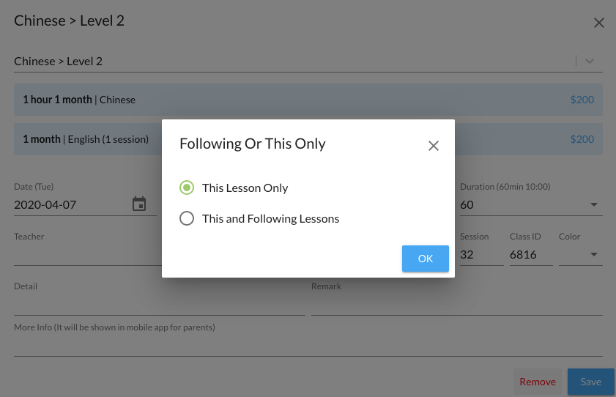Focus the More Info text field
This screenshot has height=397, width=616.
coord(308,346)
